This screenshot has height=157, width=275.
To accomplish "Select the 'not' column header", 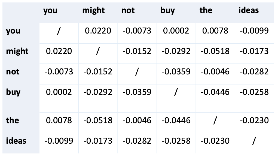I will pos(128,10).
